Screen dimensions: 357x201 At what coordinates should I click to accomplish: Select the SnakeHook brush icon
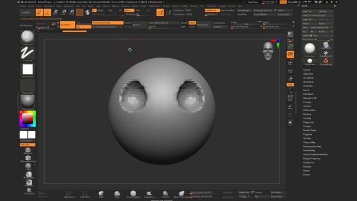coord(149,194)
